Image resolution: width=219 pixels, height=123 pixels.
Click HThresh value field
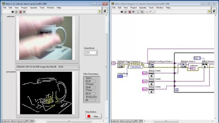(x=91, y=87)
